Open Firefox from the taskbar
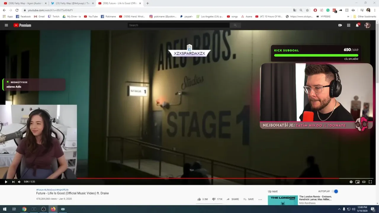The height and width of the screenshot is (213, 379). click(53, 209)
